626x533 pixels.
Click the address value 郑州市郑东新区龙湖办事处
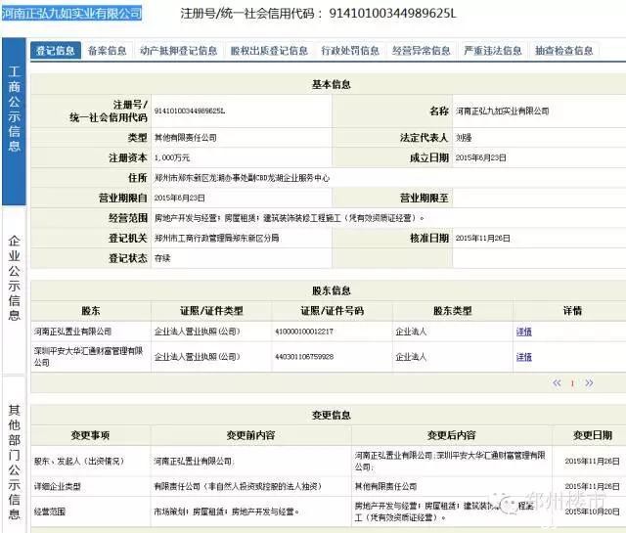coord(242,178)
